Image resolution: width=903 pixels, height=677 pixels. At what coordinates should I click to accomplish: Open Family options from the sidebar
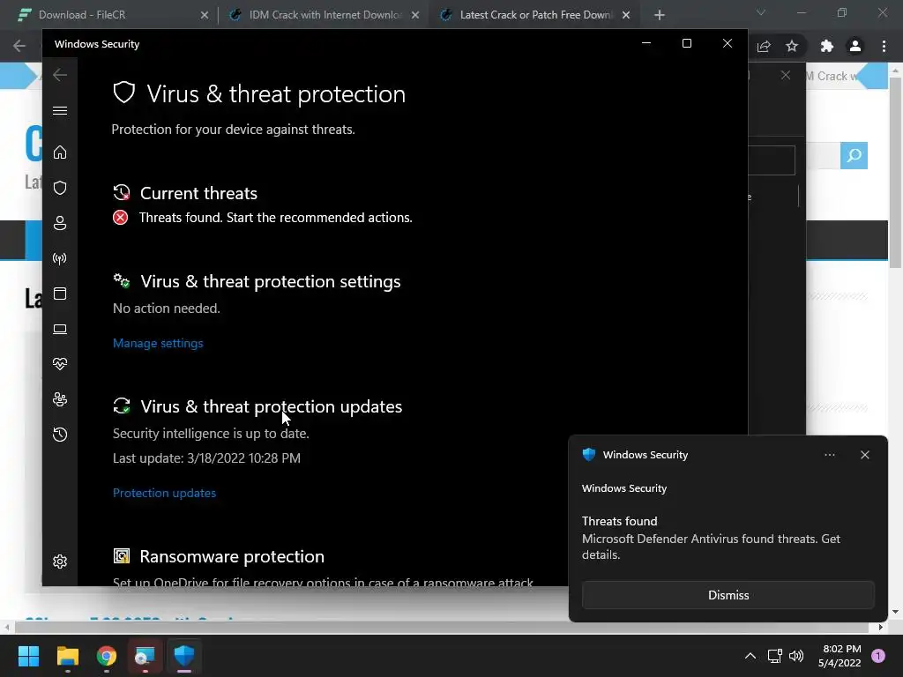click(x=60, y=399)
